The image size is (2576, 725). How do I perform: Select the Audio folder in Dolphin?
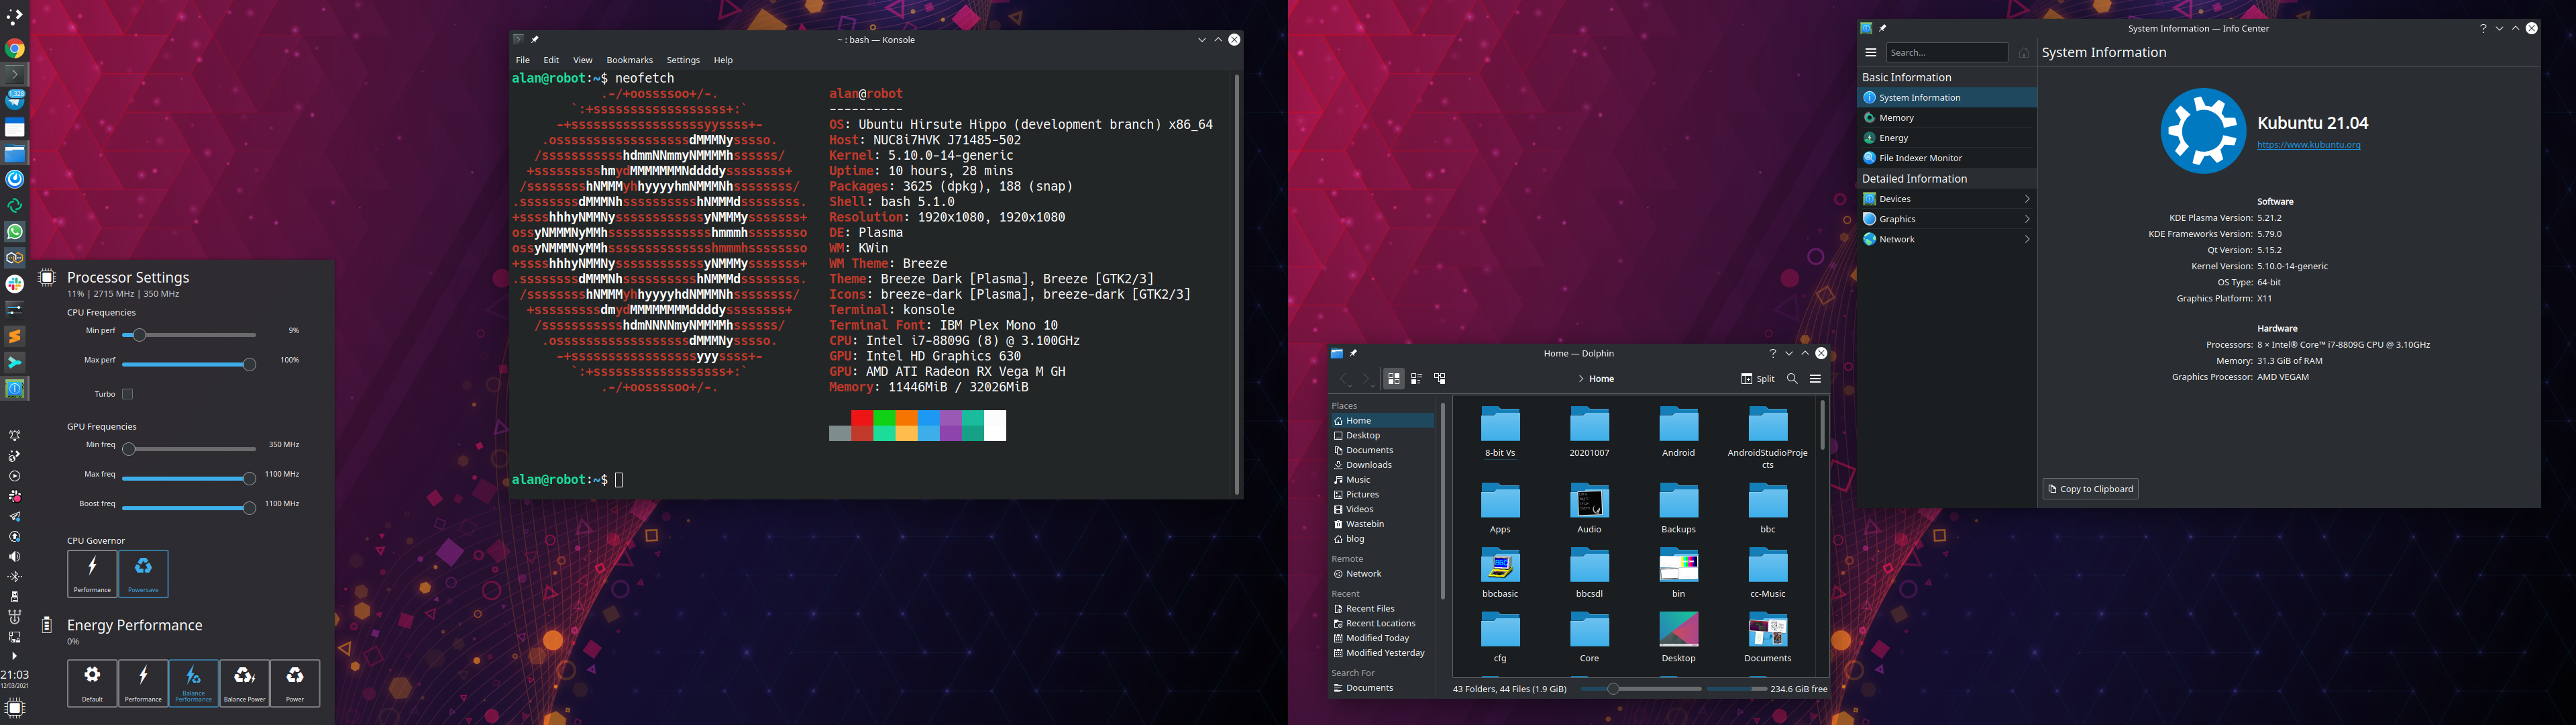point(1589,509)
